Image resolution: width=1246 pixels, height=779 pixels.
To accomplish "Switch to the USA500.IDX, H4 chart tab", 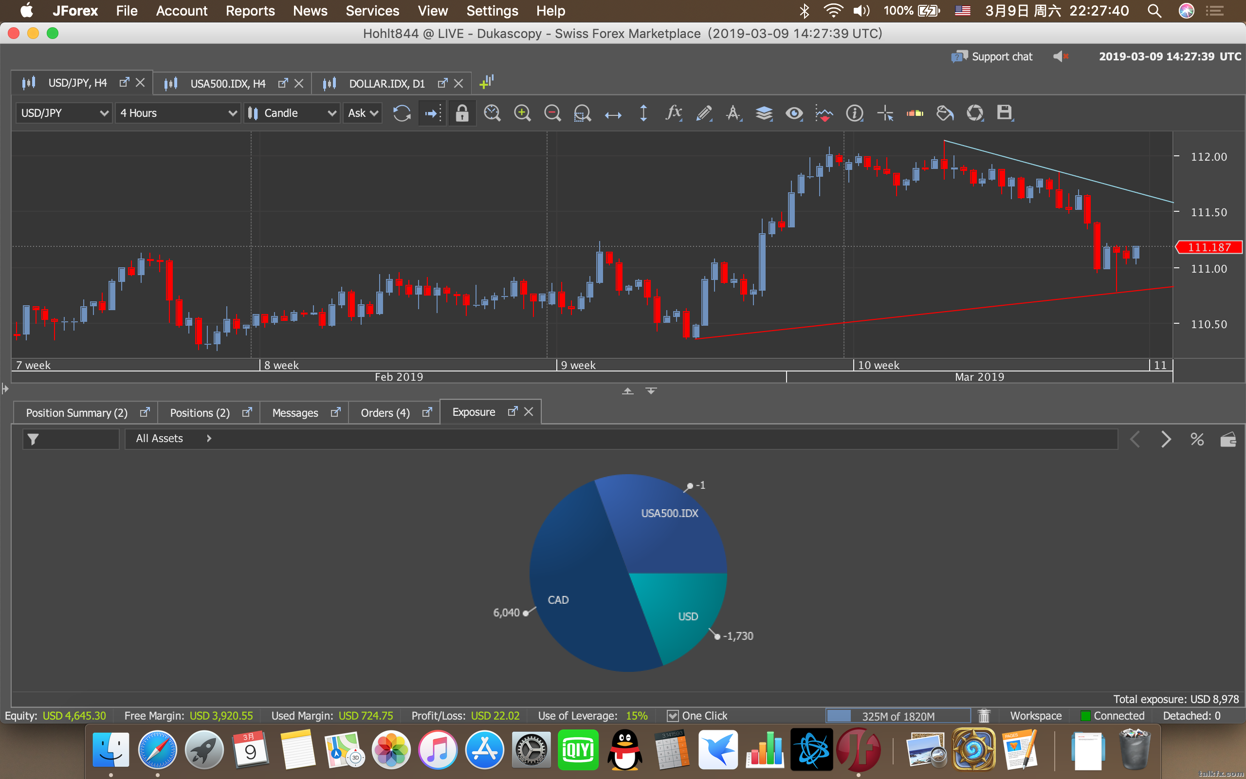I will tap(228, 83).
